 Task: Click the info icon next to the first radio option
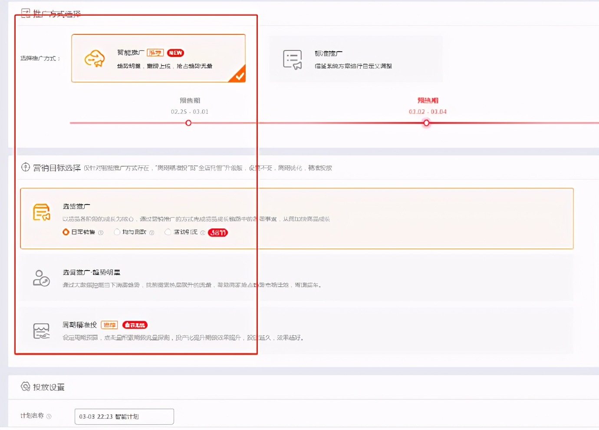[100, 232]
